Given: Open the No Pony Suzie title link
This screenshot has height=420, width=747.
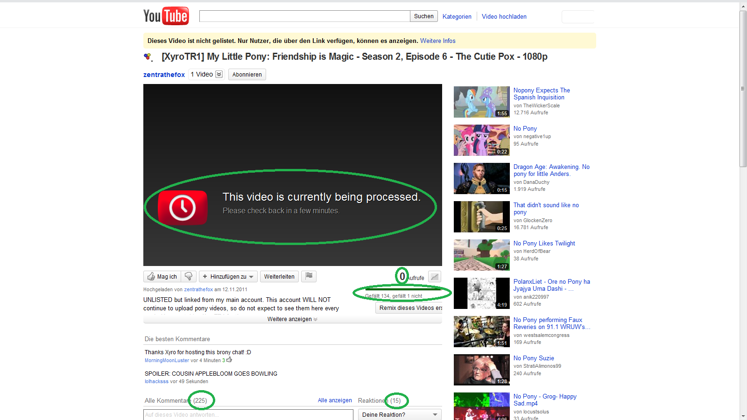Looking at the screenshot, I should click(534, 358).
